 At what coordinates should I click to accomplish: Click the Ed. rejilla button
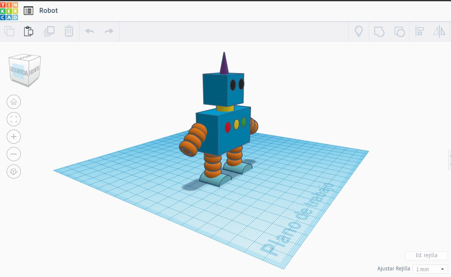click(426, 255)
